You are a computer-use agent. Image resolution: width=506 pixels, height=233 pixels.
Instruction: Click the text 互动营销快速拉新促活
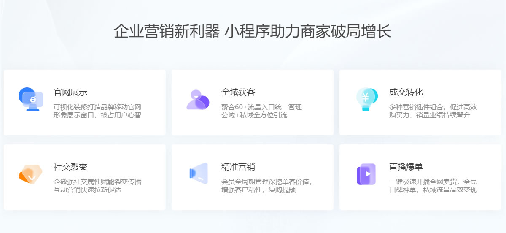[x=87, y=190]
